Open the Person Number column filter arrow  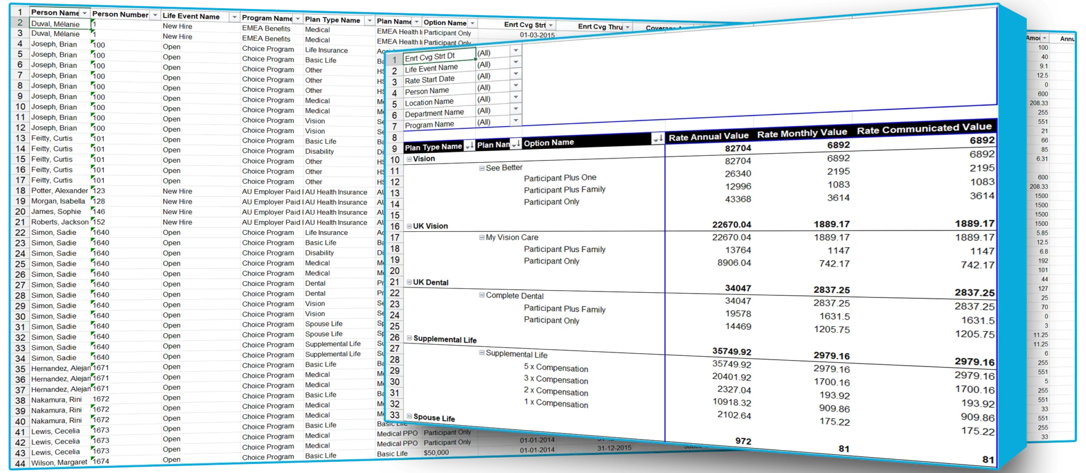click(x=154, y=15)
